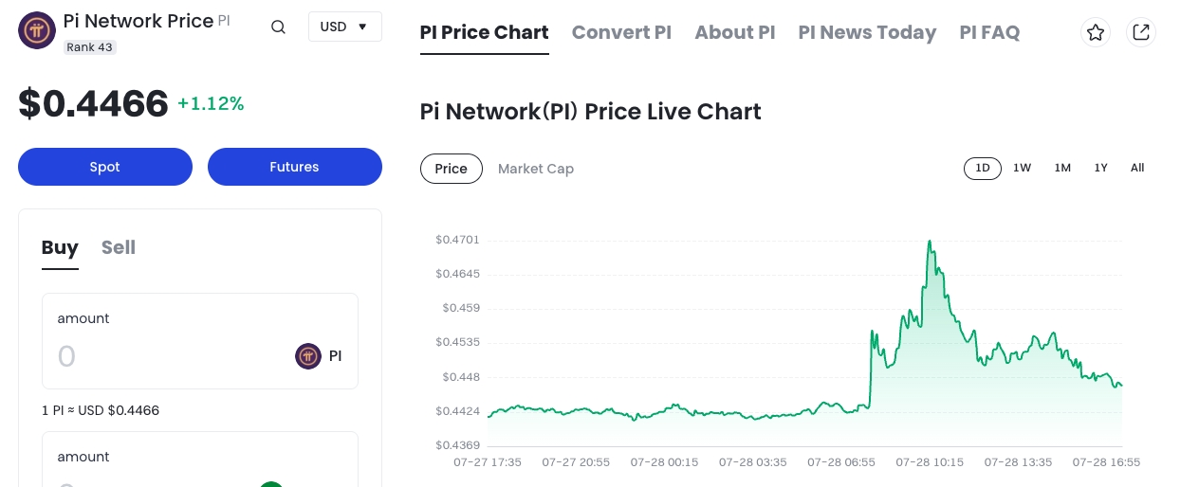The image size is (1199, 487).
Task: Click the Pi Network logo icon
Action: 37,30
